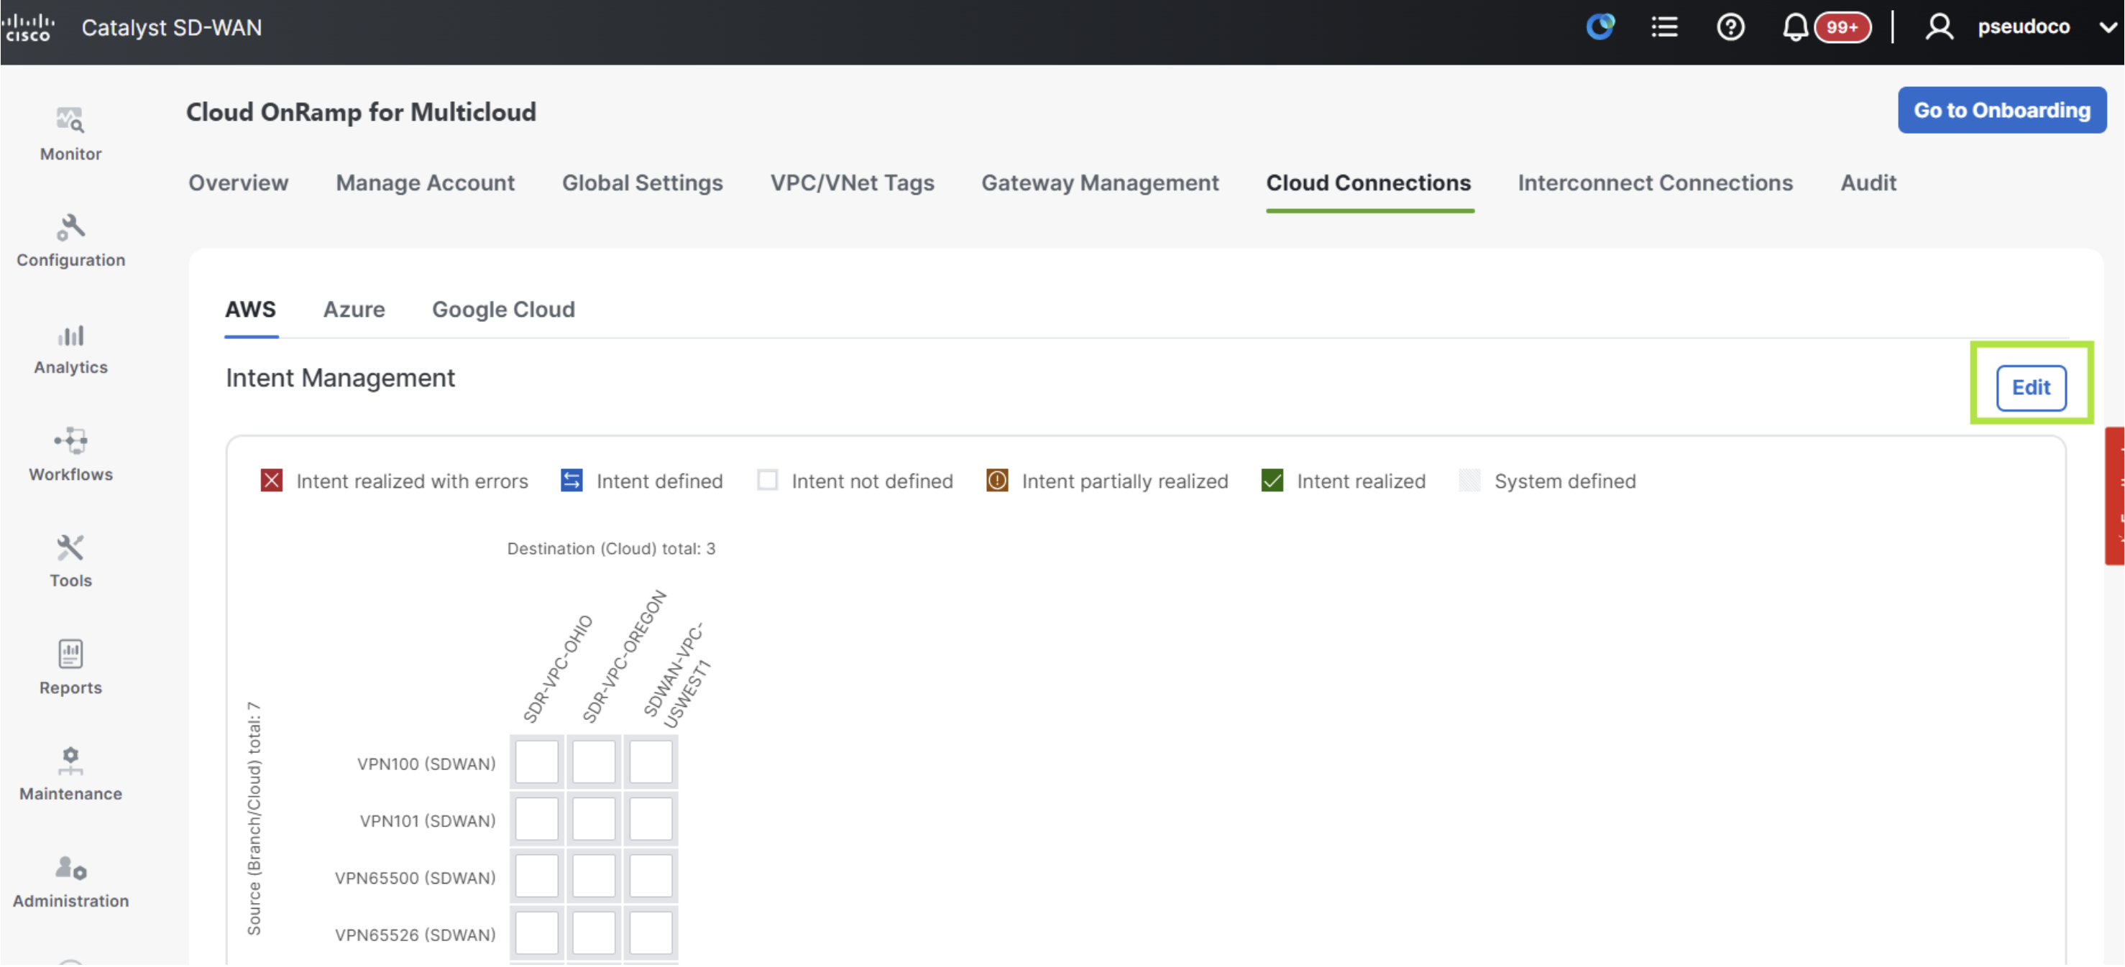
Task: Open the Workflows sidebar icon
Action: (x=70, y=441)
